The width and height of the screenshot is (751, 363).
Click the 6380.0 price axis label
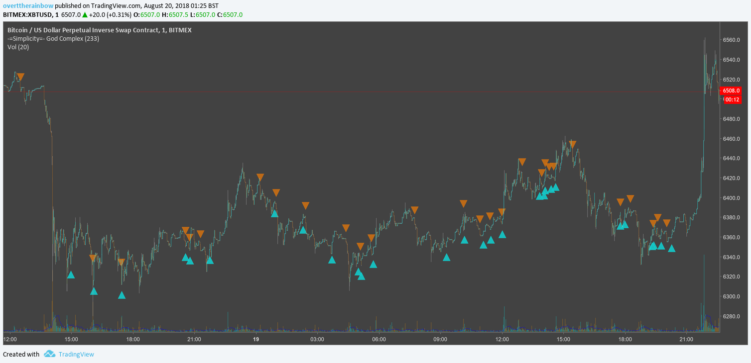point(732,217)
